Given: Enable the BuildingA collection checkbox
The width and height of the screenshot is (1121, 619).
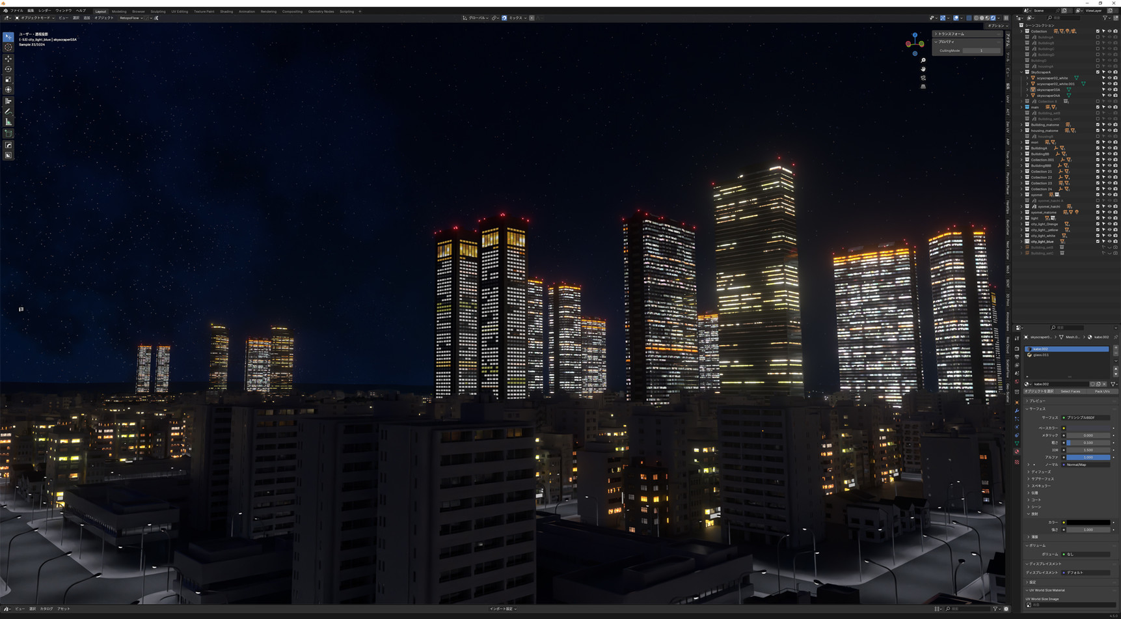Looking at the screenshot, I should (x=1098, y=148).
